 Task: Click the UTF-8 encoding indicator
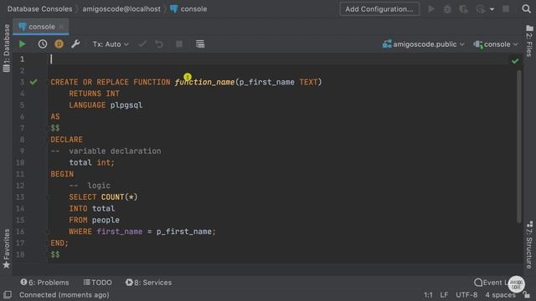466,295
